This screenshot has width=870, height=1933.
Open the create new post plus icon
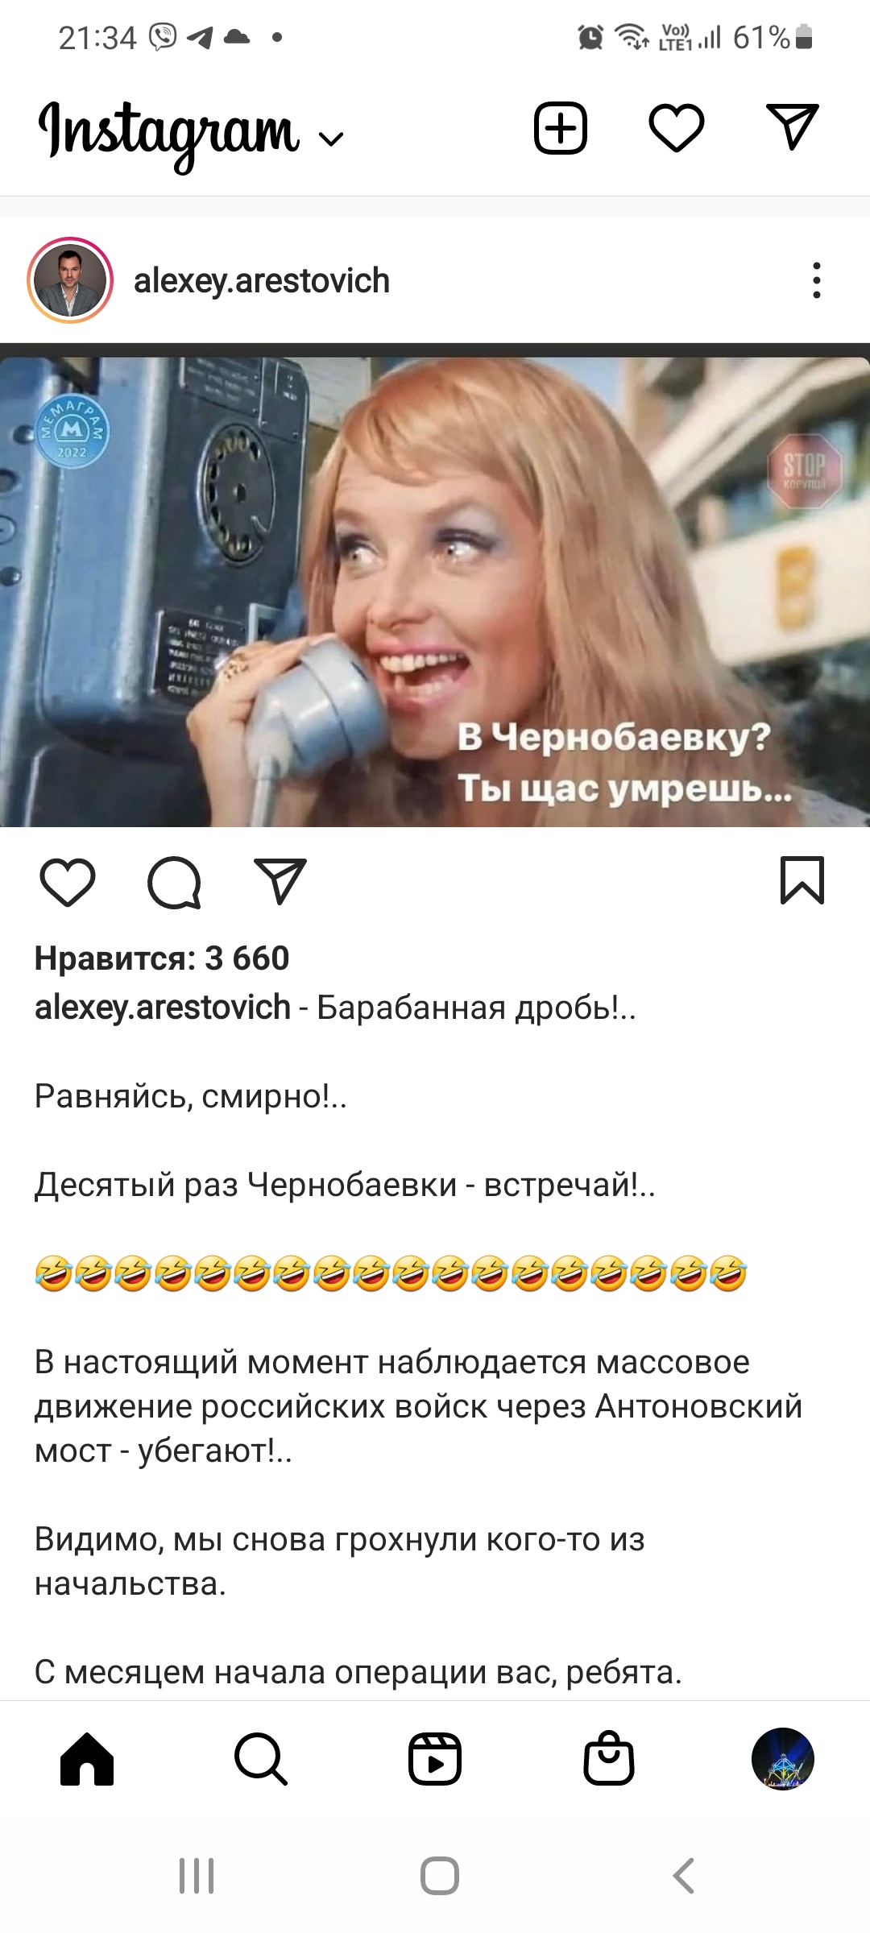(x=561, y=128)
